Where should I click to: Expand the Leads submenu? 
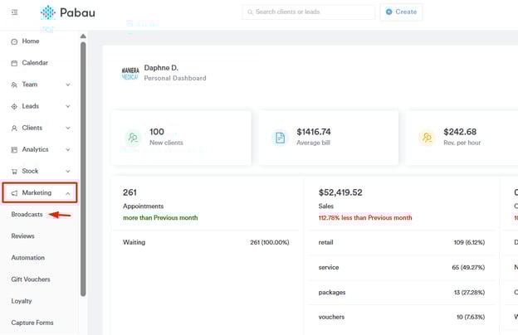40,106
